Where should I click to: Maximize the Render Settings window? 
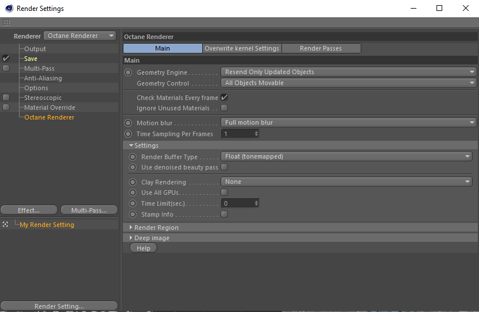[x=439, y=8]
